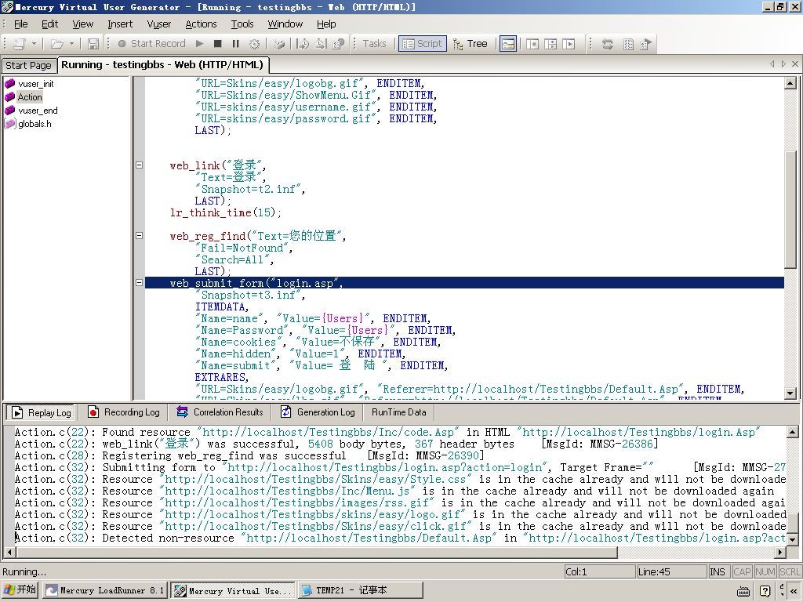Expand the hidden tray icons chevron
This screenshot has height=602, width=803.
pyautogui.click(x=794, y=591)
